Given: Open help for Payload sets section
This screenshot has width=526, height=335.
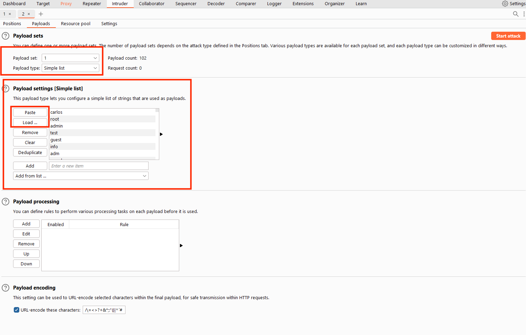Looking at the screenshot, I should tap(5, 35).
